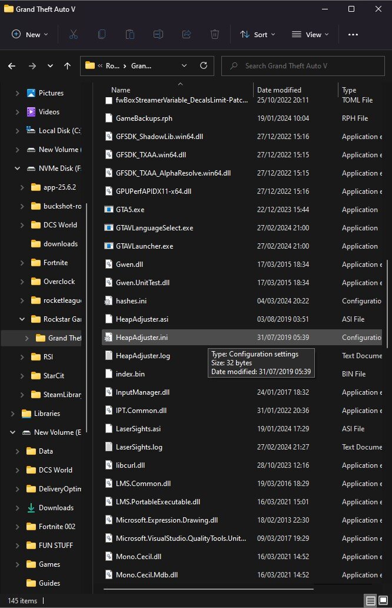
Task: Click the LaserSights.log document icon
Action: pos(109,447)
